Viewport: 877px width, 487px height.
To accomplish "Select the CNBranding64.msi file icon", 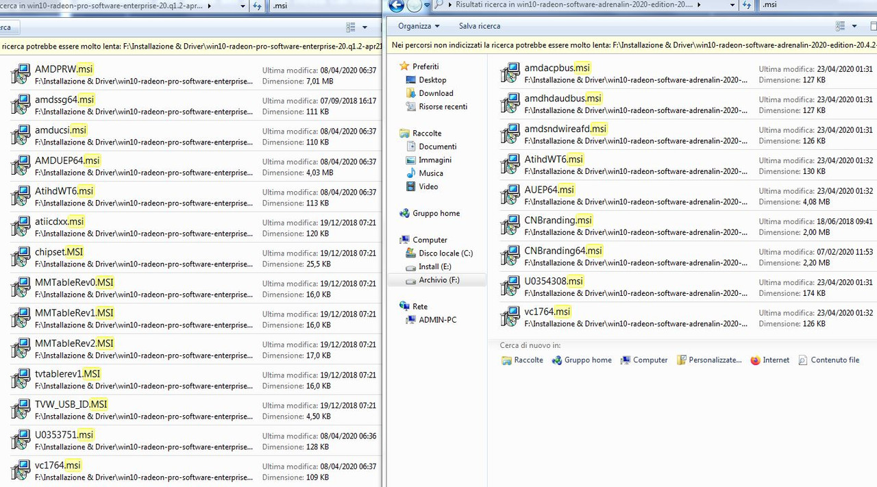I will click(510, 256).
